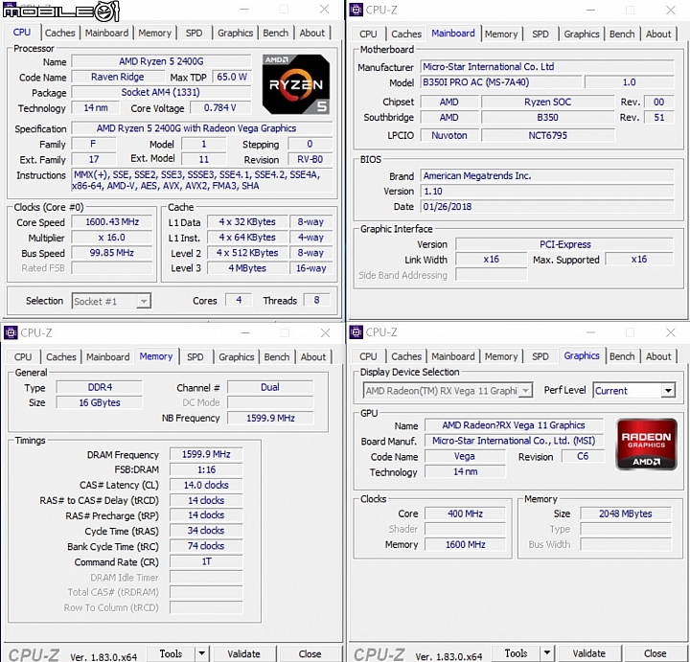Image resolution: width=690 pixels, height=662 pixels.
Task: Click Tools button in the Graphics window
Action: pyautogui.click(x=516, y=653)
